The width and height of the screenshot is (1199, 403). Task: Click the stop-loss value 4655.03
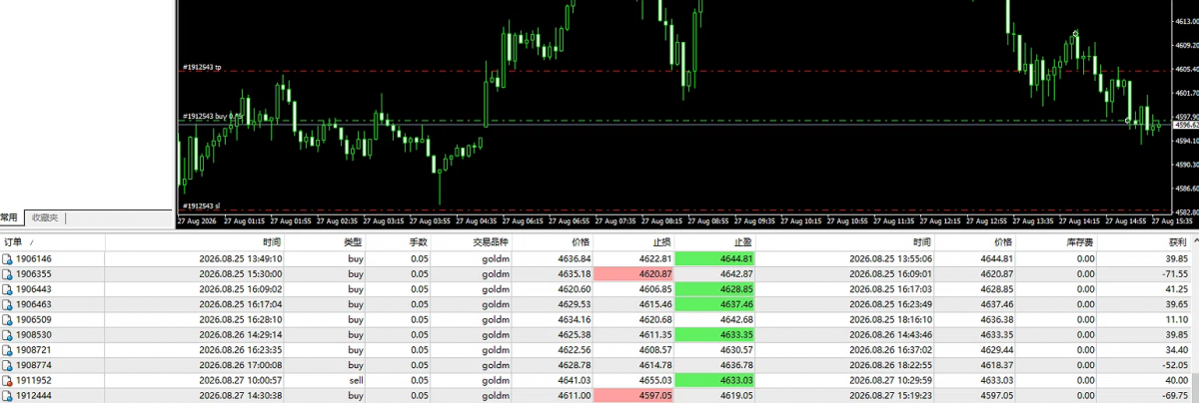tap(654, 380)
